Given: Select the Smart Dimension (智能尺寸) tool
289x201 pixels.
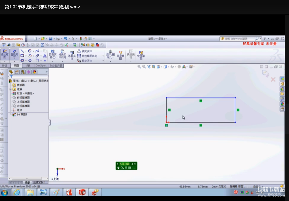Looking at the screenshot, I should point(14,54).
